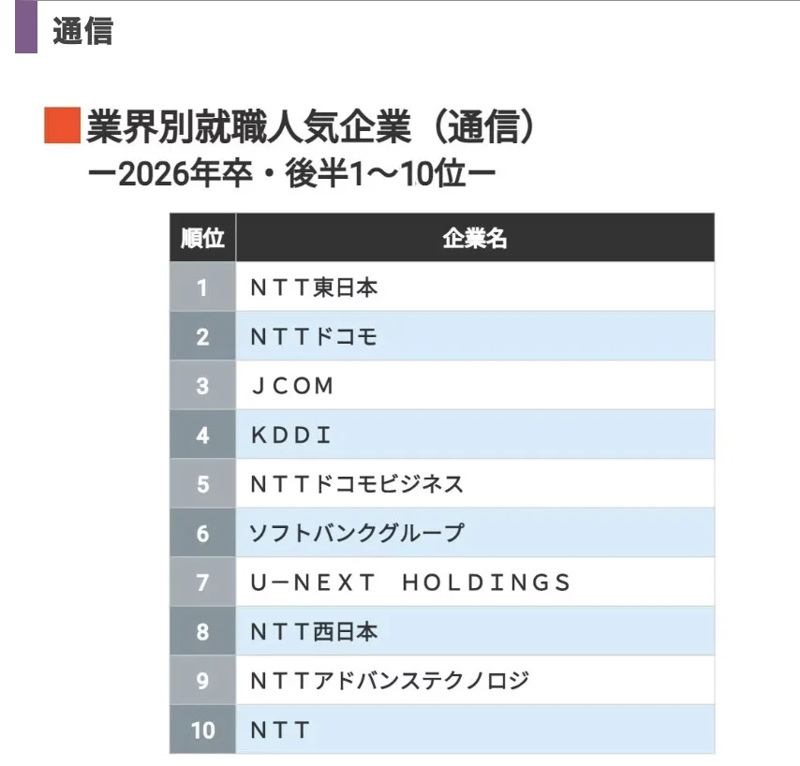Click the 順位 column header
800x766 pixels.
coord(202,238)
